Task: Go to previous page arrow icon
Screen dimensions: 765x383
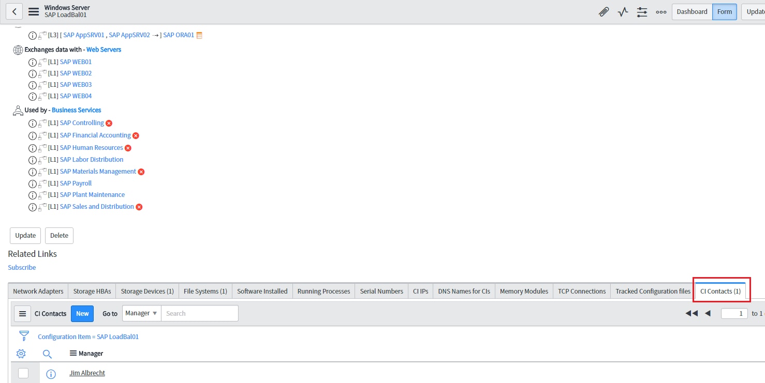Action: click(x=708, y=313)
